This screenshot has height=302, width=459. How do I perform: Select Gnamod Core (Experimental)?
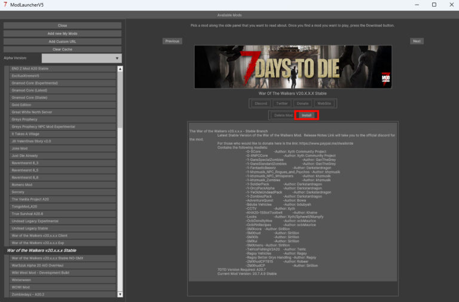click(x=63, y=83)
